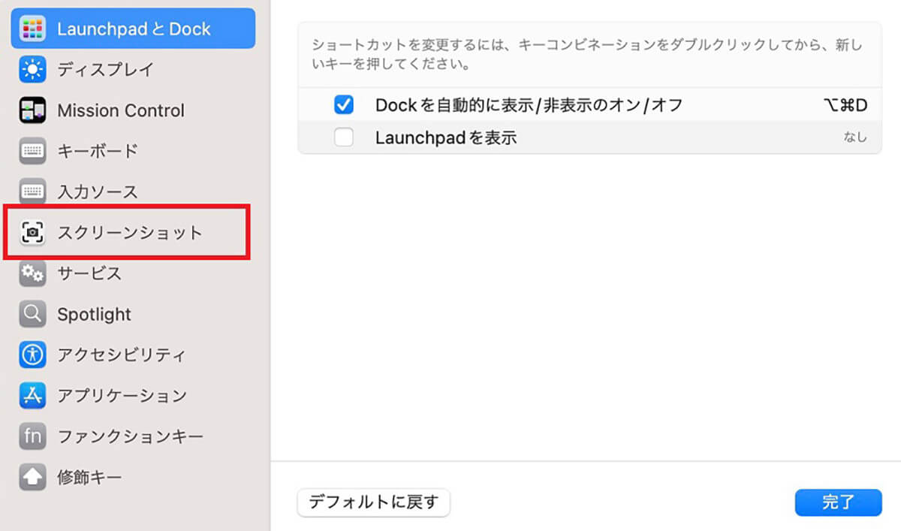Select アプリケーション in the sidebar
The image size is (901, 531).
(134, 395)
